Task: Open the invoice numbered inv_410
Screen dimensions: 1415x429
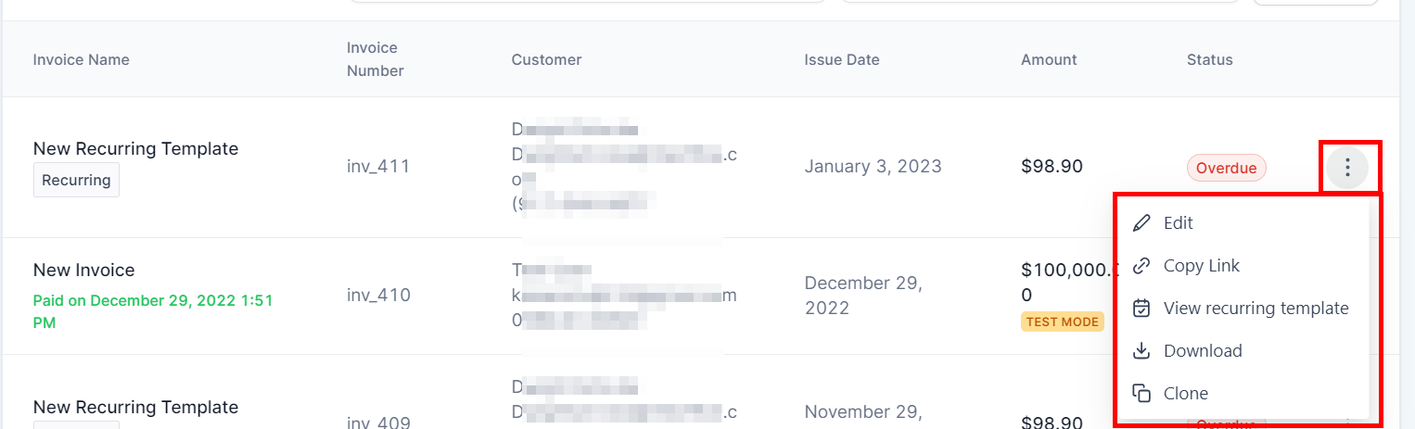Action: pyautogui.click(x=378, y=295)
